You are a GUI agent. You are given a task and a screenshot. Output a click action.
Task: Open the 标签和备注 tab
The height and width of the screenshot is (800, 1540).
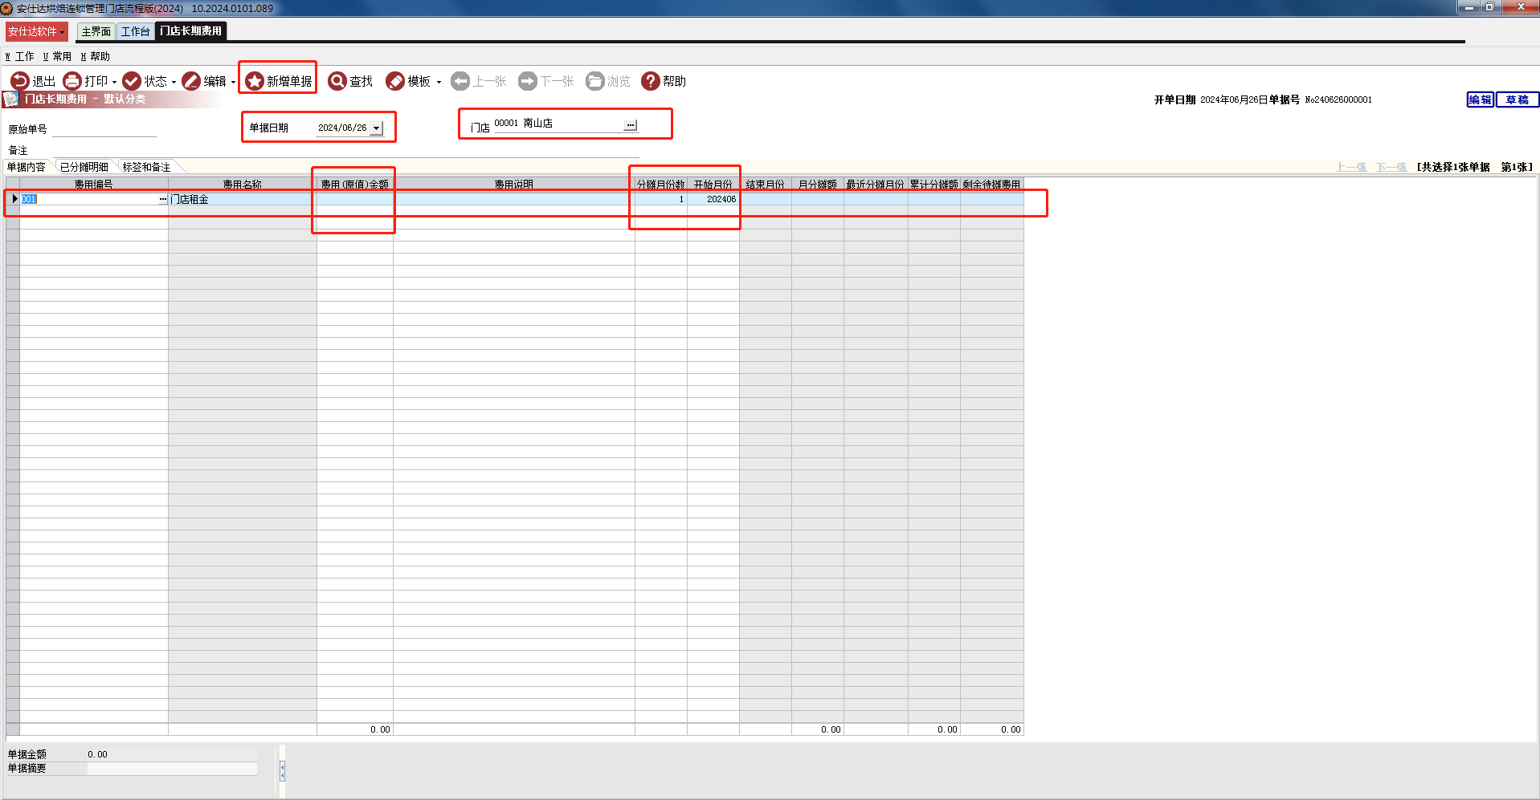point(146,167)
